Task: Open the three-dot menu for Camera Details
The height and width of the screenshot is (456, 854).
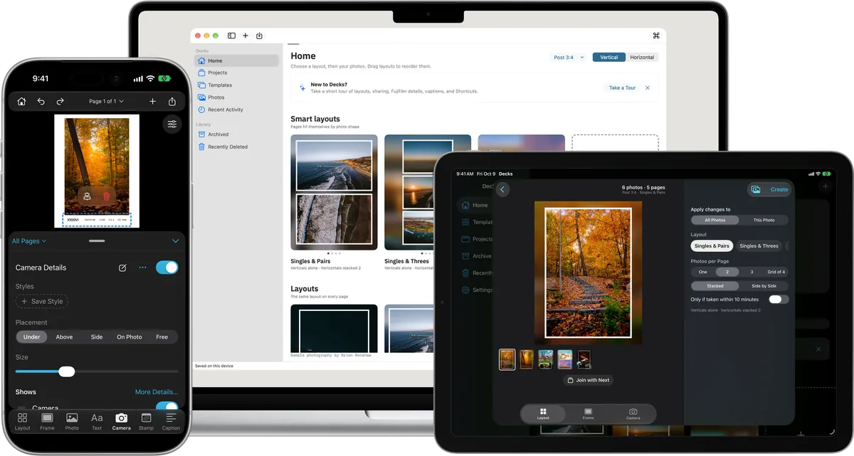Action: coord(142,267)
